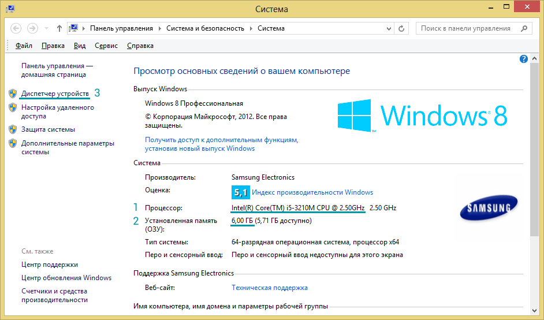Open the recent locations dropdown arrow

(47, 28)
